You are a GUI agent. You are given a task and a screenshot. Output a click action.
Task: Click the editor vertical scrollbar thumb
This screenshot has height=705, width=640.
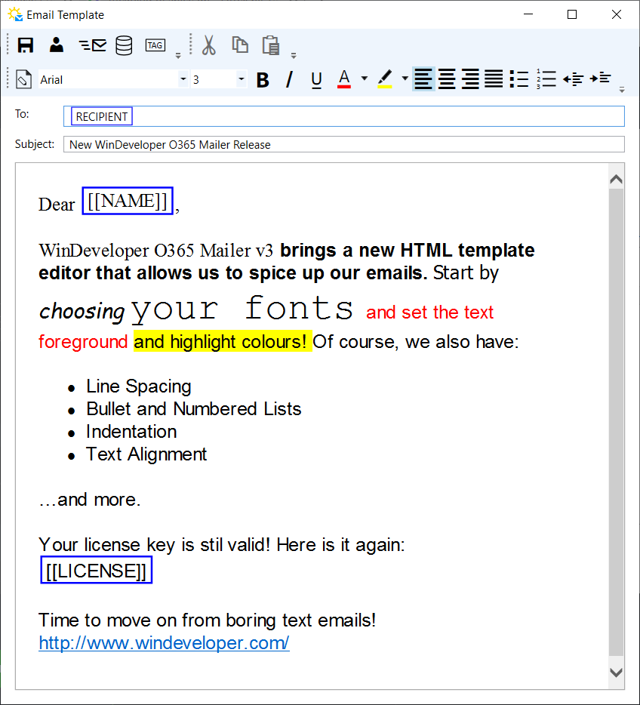pos(616,423)
